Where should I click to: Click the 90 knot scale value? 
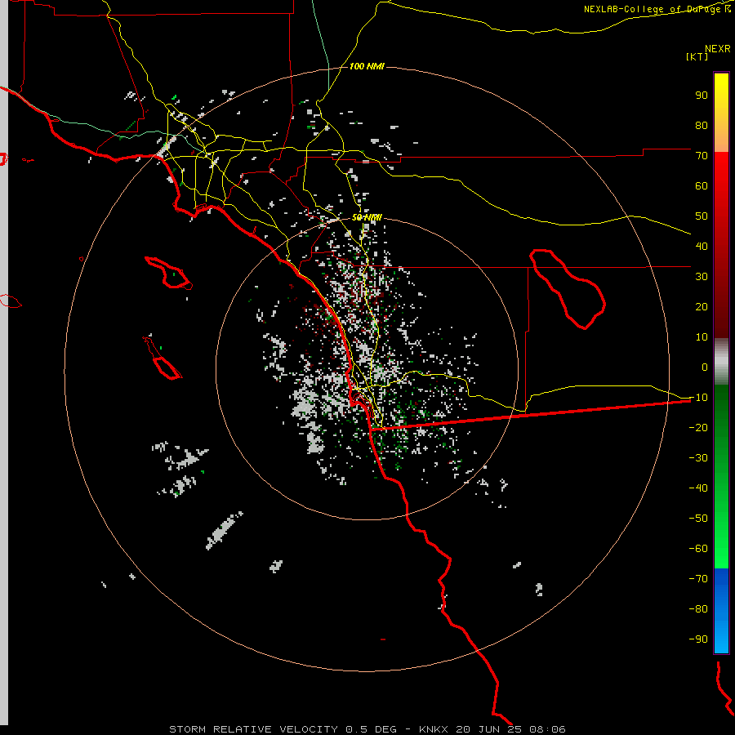coord(702,96)
